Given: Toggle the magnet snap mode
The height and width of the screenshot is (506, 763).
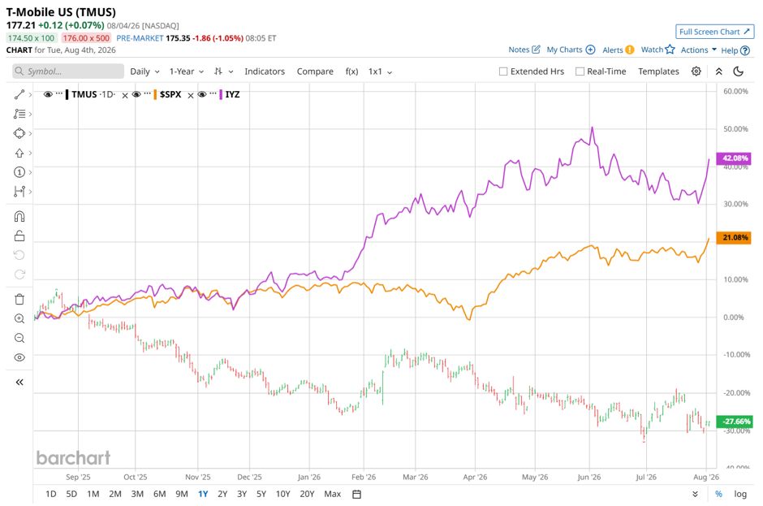Looking at the screenshot, I should click(x=19, y=217).
